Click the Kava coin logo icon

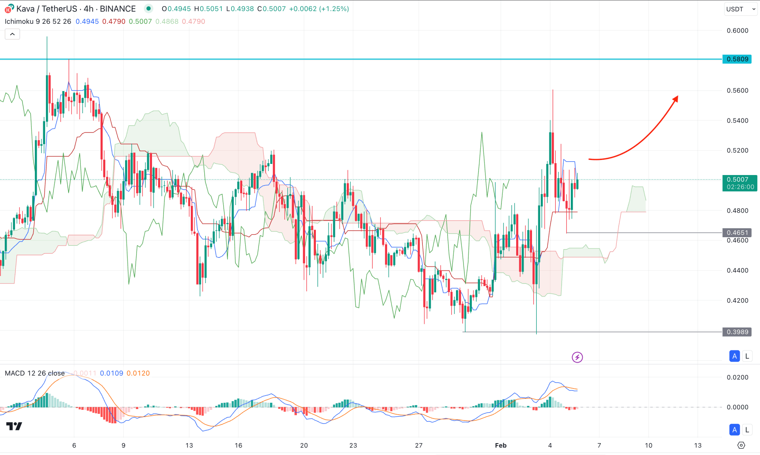click(x=9, y=8)
